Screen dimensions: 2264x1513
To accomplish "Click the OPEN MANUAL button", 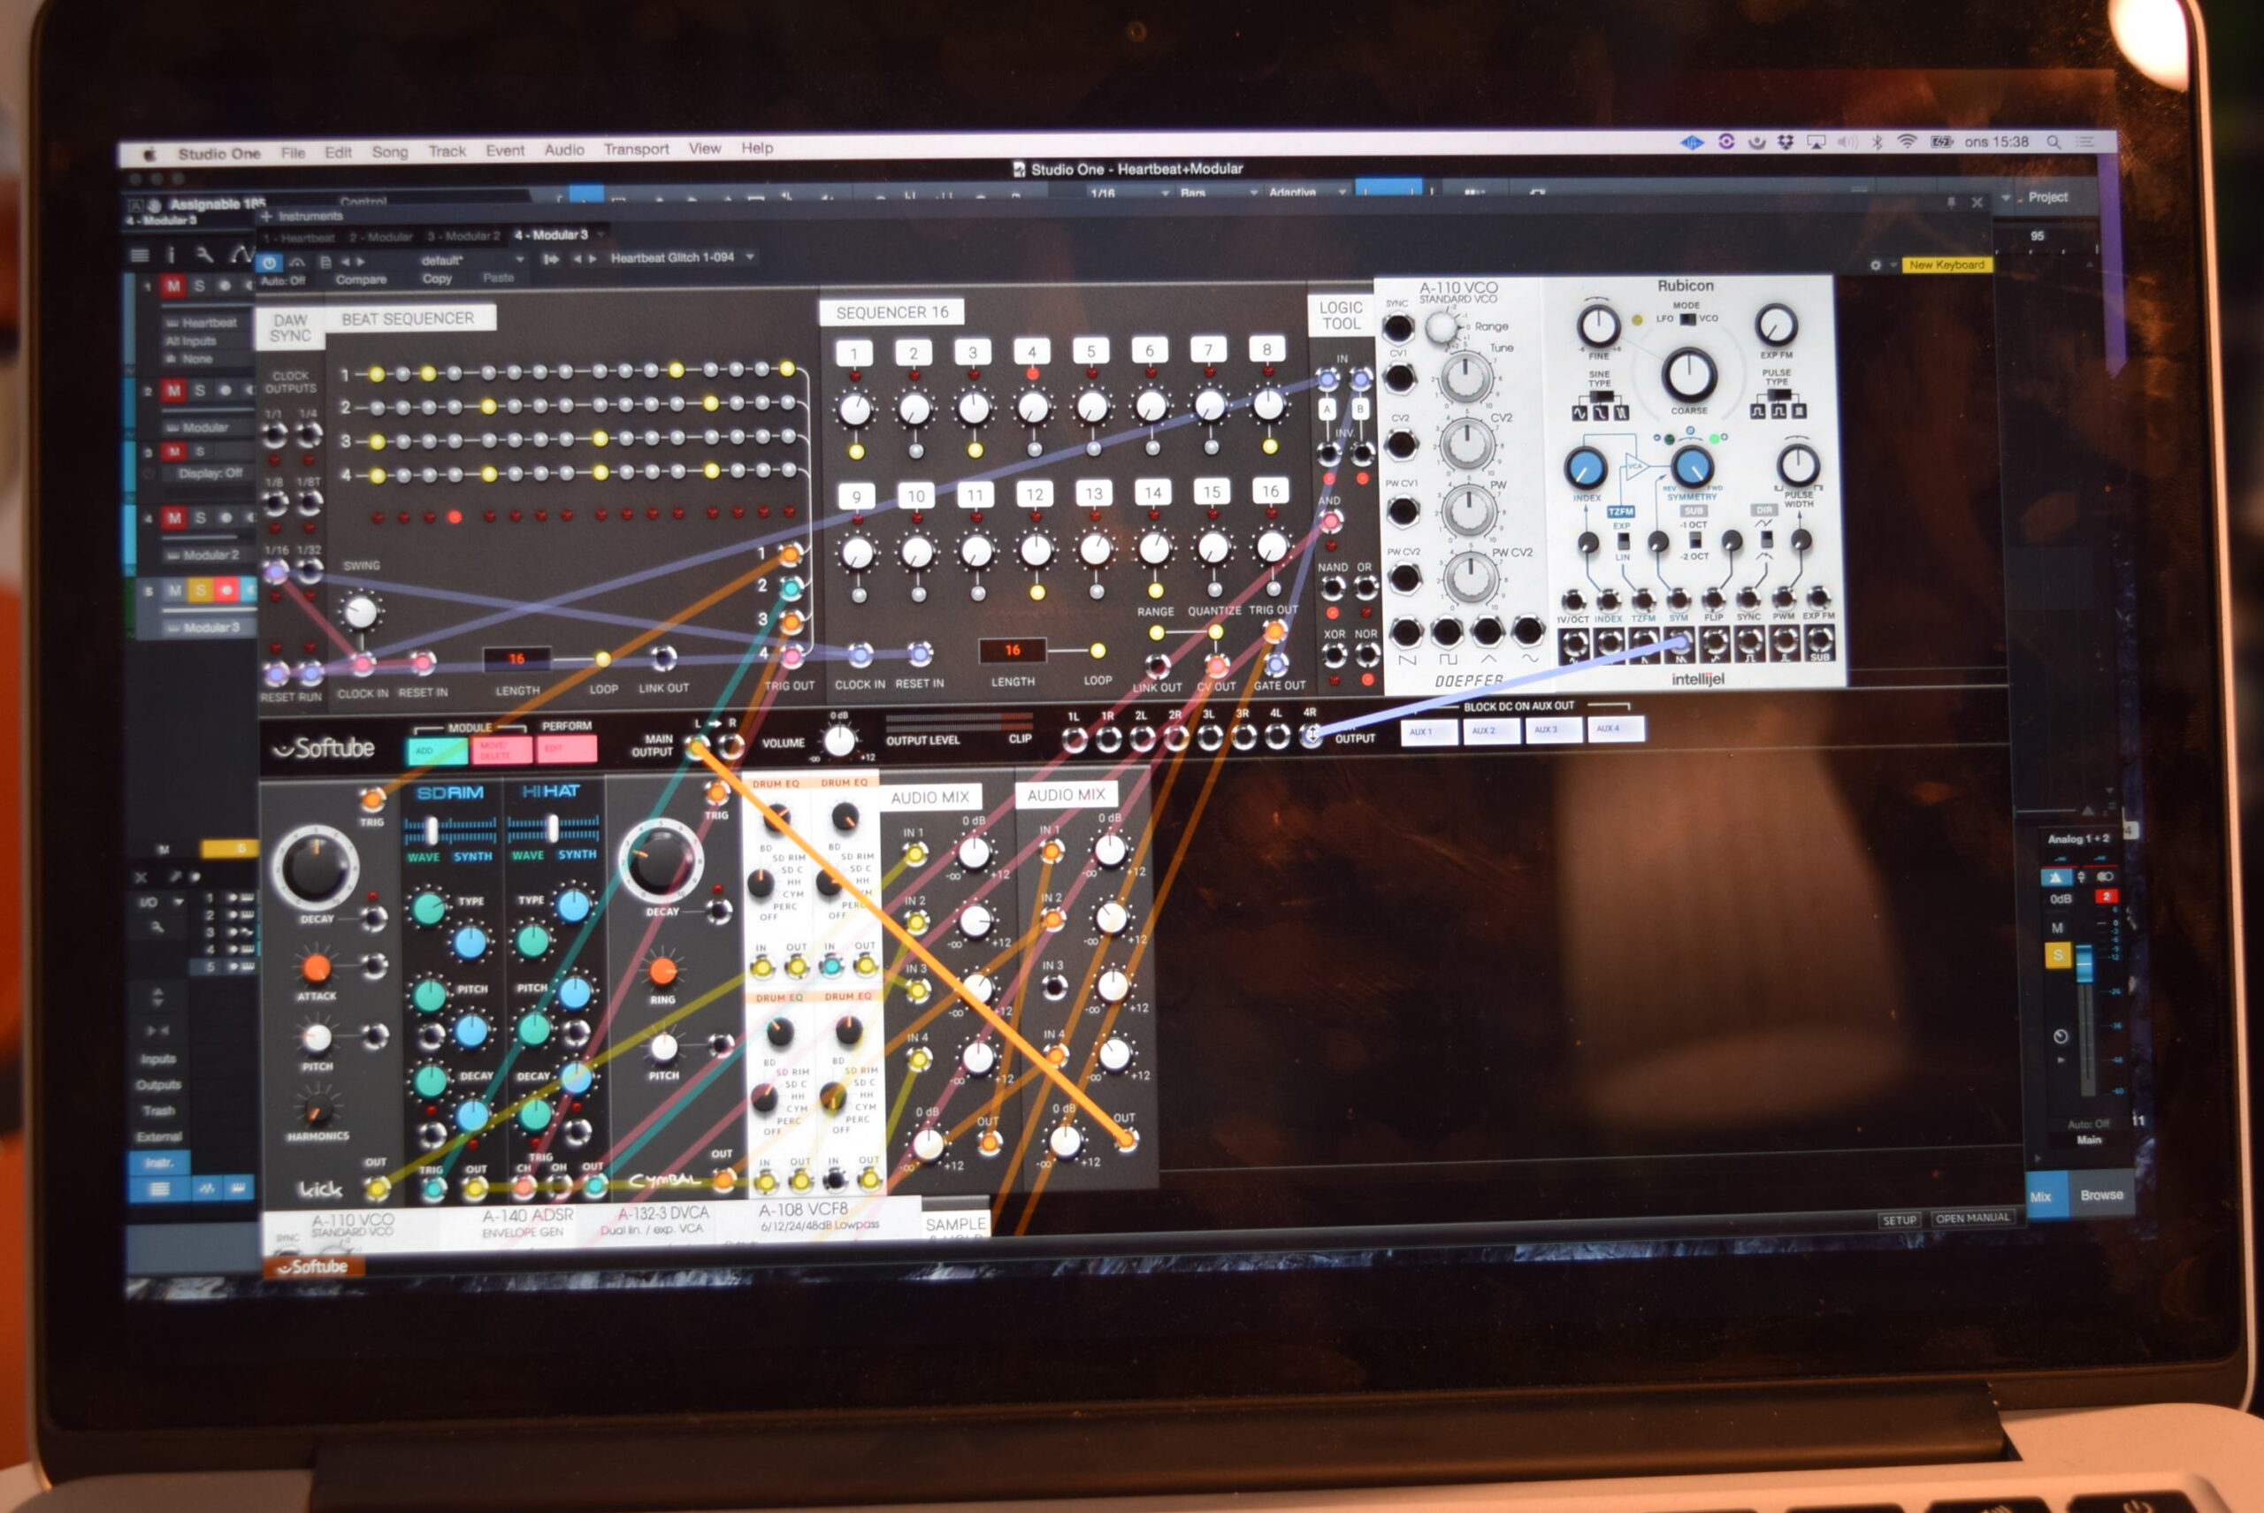I will 1972,1218.
